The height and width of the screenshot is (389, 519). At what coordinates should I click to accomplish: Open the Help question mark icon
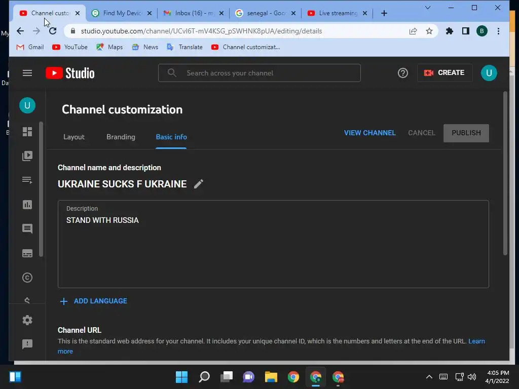point(402,73)
